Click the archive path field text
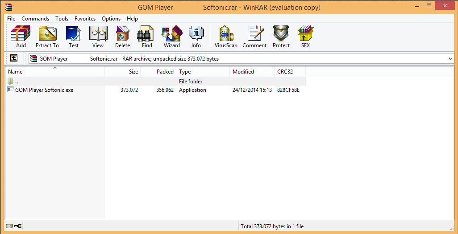 (x=129, y=59)
